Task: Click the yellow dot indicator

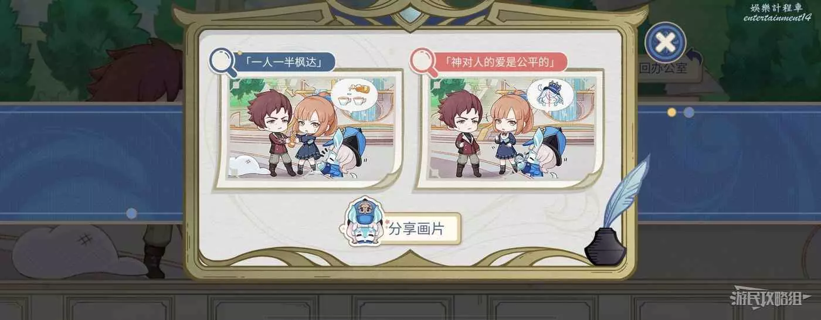Action: 671,112
